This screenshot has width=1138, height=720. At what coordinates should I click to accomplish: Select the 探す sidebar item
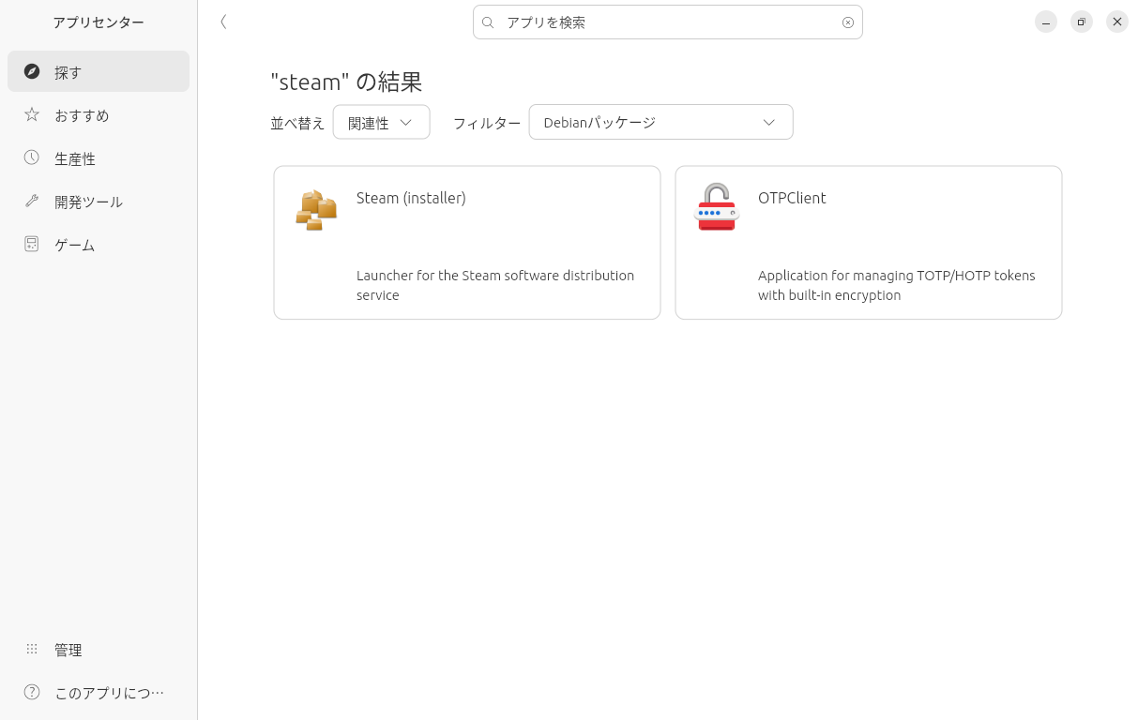tap(99, 71)
